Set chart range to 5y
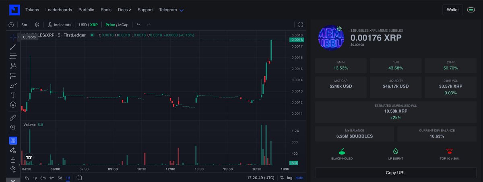 click(27, 178)
